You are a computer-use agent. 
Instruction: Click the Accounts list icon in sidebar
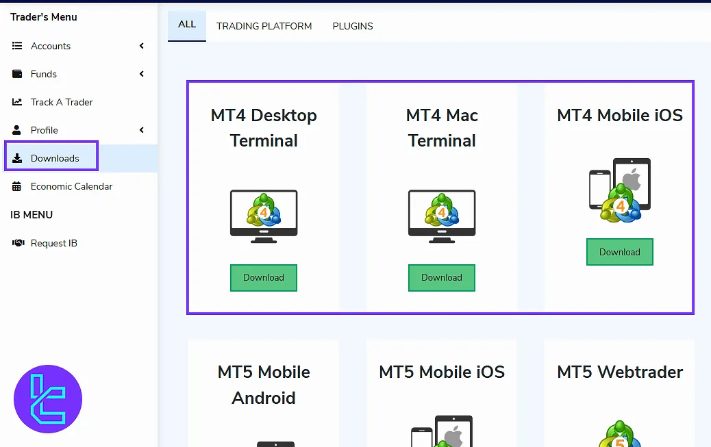click(x=17, y=46)
